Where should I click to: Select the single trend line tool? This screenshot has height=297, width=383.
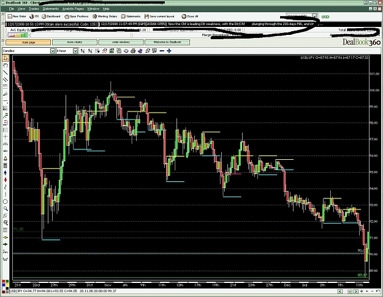point(6,72)
